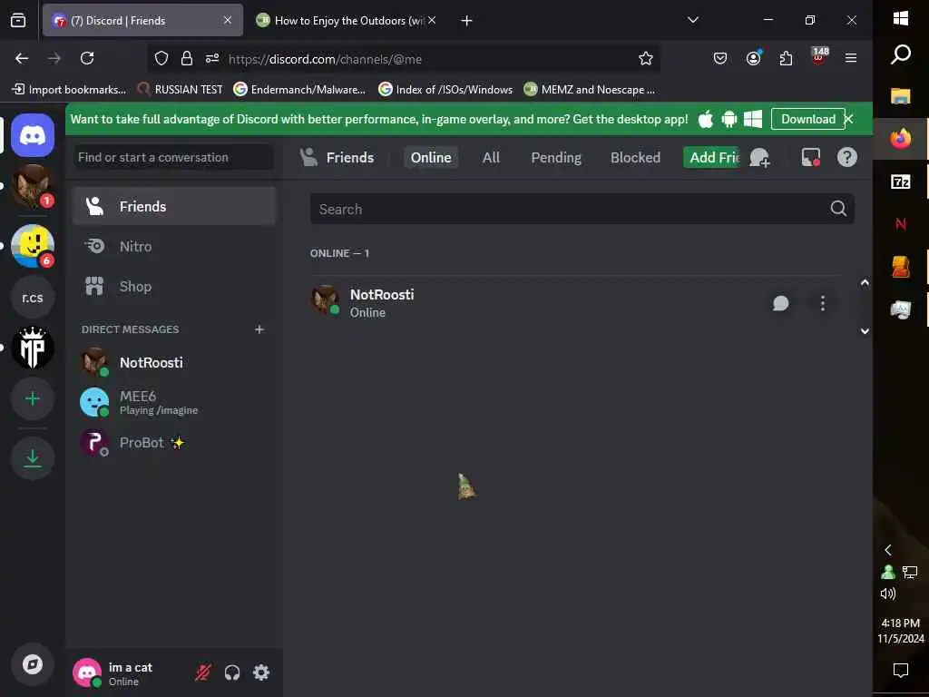Viewport: 929px width, 697px height.
Task: Click the Add Friend button
Action: 711,158
